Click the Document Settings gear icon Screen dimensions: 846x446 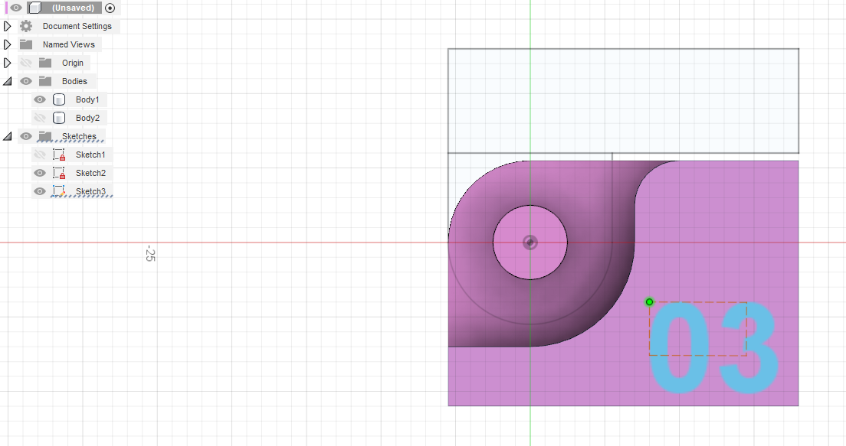pos(26,26)
